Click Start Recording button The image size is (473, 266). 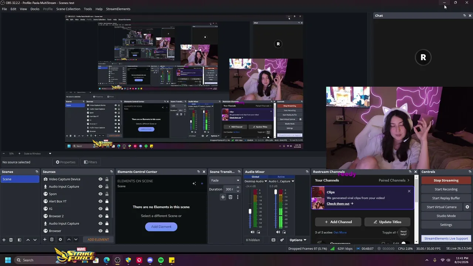[446, 189]
